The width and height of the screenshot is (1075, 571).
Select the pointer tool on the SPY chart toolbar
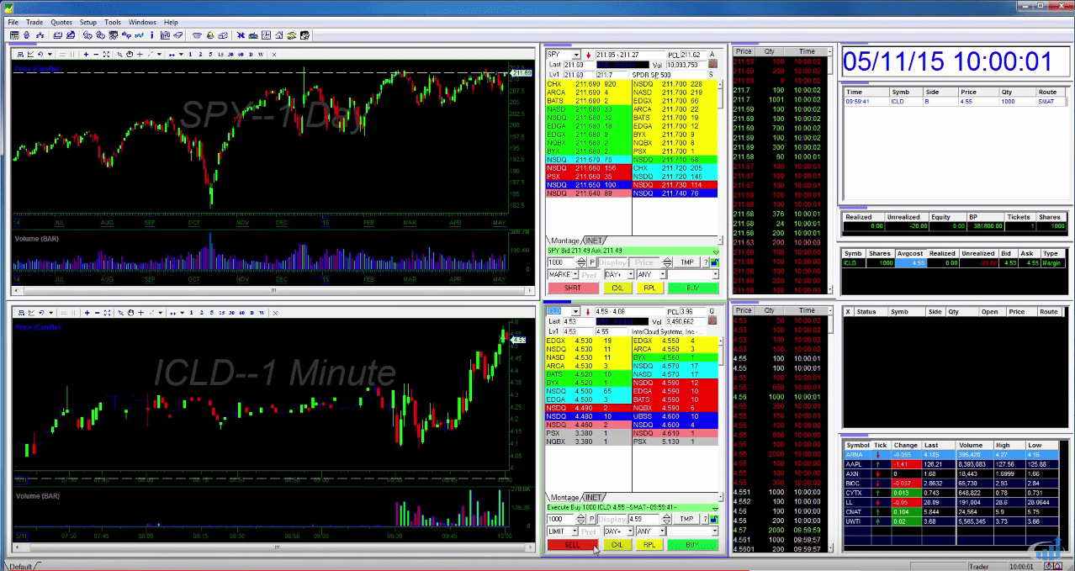[120, 55]
